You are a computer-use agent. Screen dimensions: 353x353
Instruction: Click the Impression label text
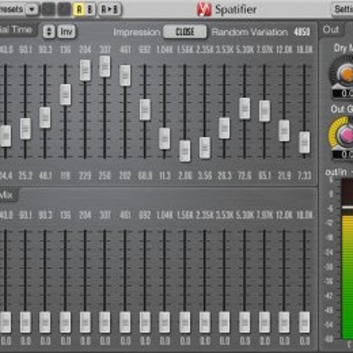[137, 32]
